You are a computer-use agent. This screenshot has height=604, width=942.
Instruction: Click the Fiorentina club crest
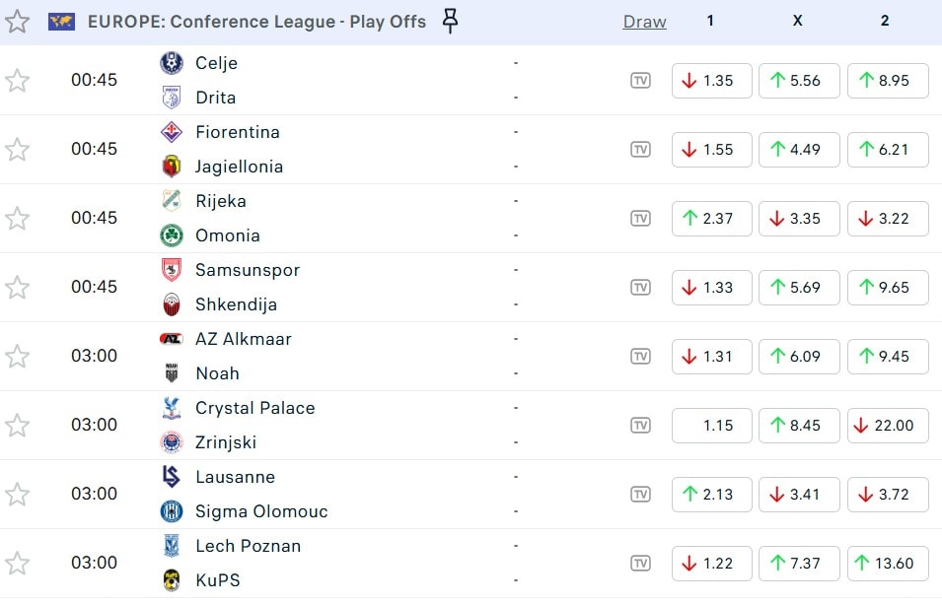click(172, 132)
